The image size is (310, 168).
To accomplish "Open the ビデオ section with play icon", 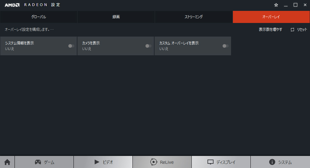I will click(103, 162).
